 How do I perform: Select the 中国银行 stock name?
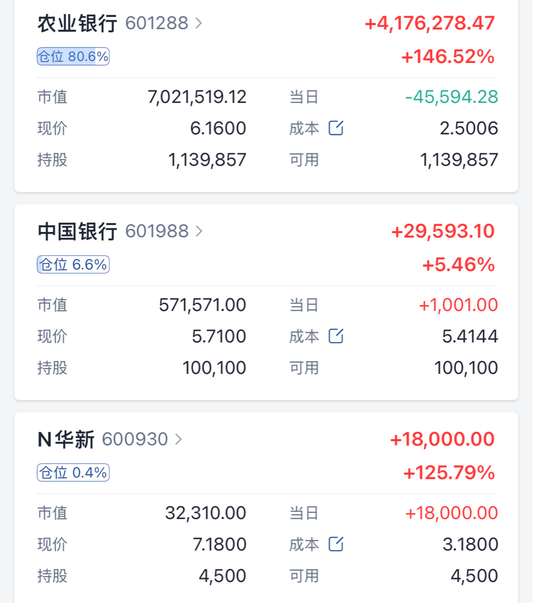[x=77, y=231]
